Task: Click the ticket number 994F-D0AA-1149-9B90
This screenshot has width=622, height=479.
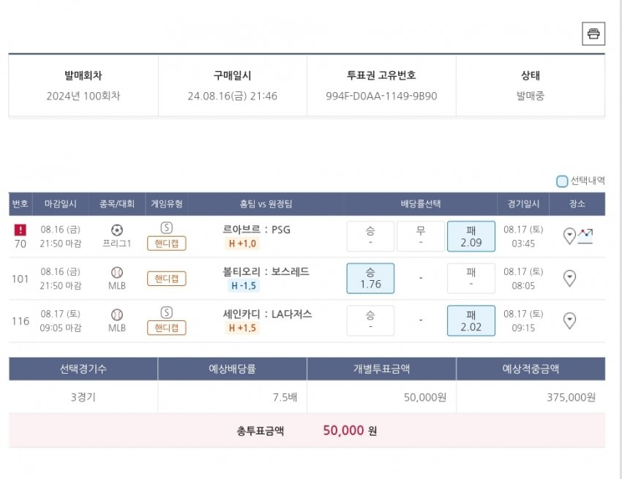Action: pyautogui.click(x=381, y=96)
